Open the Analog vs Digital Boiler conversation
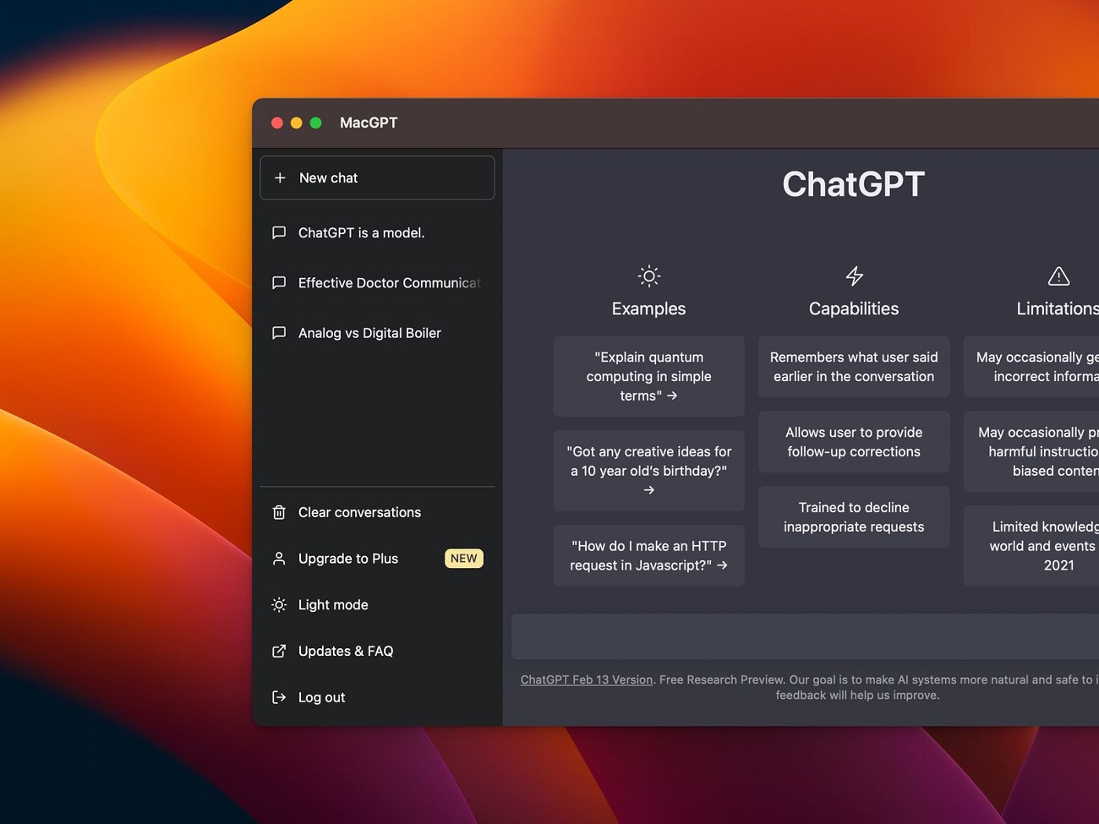Viewport: 1099px width, 824px height. click(377, 333)
